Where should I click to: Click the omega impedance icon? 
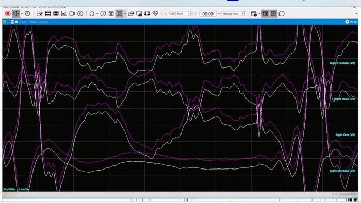(x=92, y=14)
